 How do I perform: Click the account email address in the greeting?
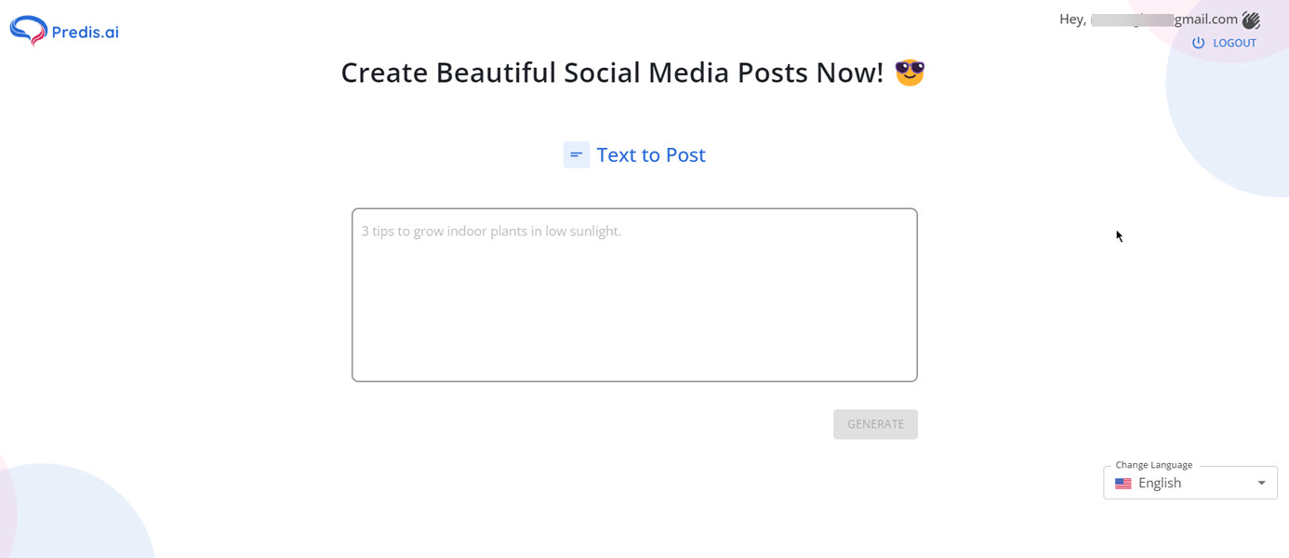coord(1164,20)
